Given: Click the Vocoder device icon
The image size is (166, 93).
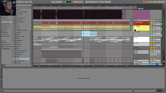Looking at the screenshot, I should pos(15,63).
